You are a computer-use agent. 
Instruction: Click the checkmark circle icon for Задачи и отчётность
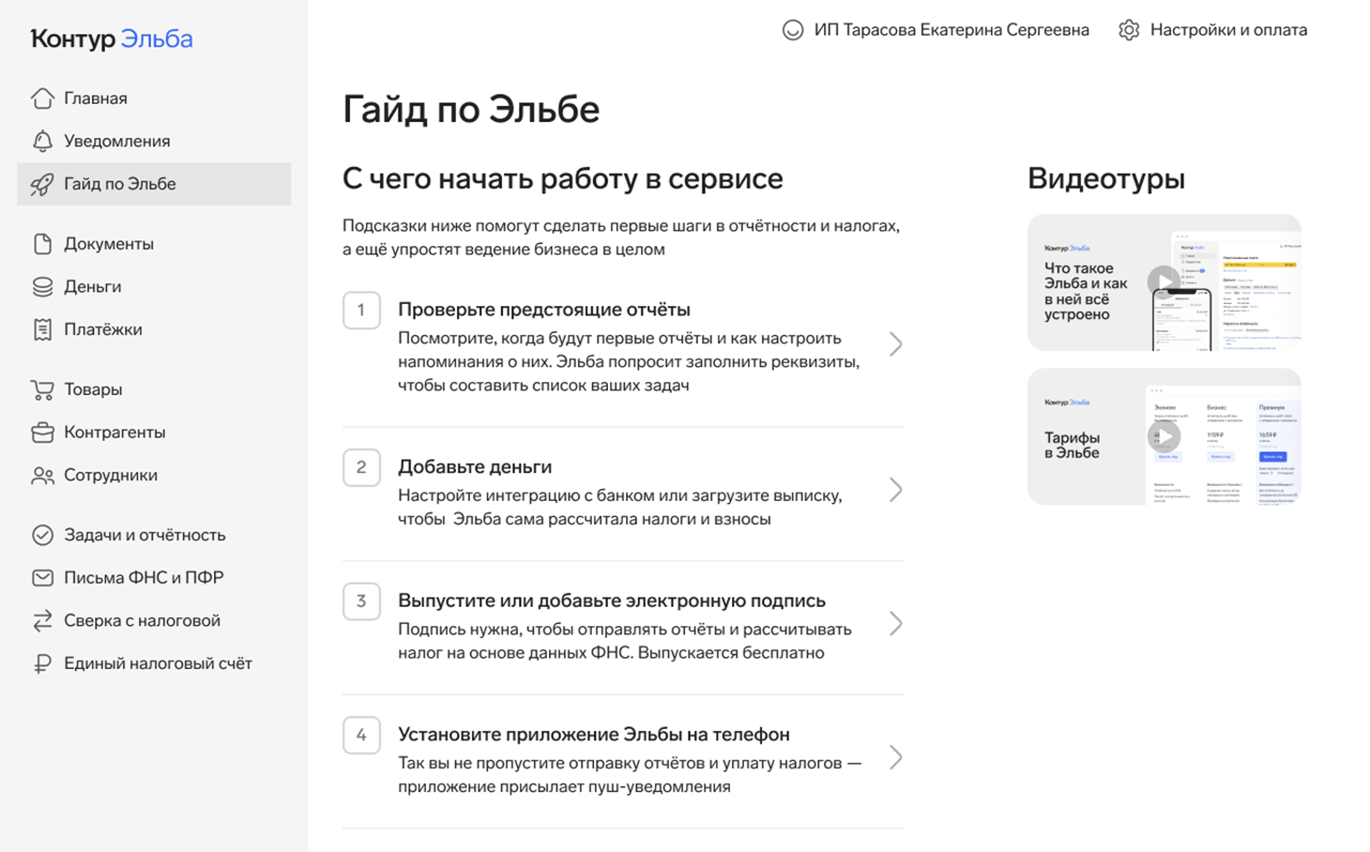(x=42, y=535)
